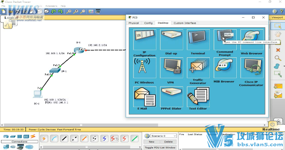Switch to the Config tab
285x150 pixels.
click(148, 23)
